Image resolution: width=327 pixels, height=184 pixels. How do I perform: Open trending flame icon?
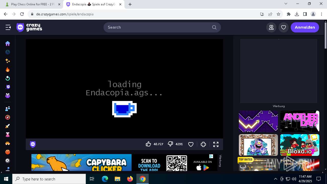(8, 70)
